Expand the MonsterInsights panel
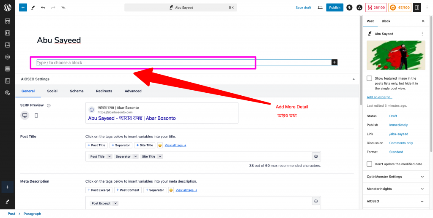The width and height of the screenshot is (433, 218). pyautogui.click(x=422, y=189)
